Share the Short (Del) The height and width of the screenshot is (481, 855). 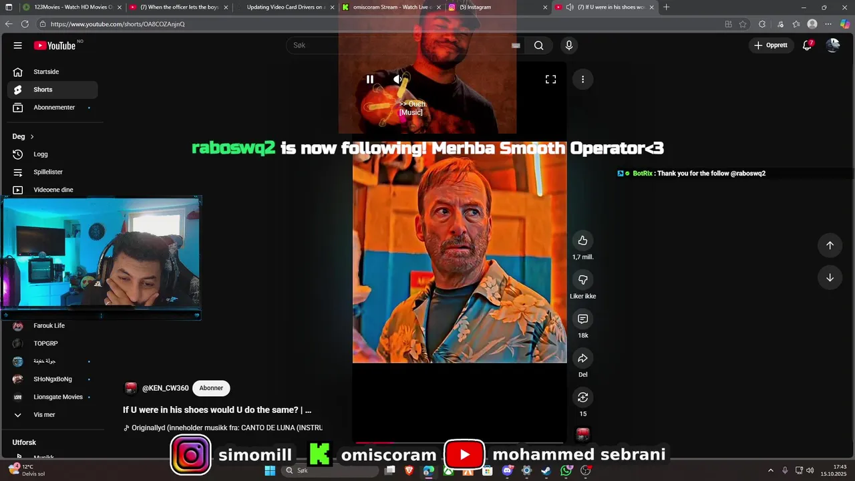[x=582, y=358]
